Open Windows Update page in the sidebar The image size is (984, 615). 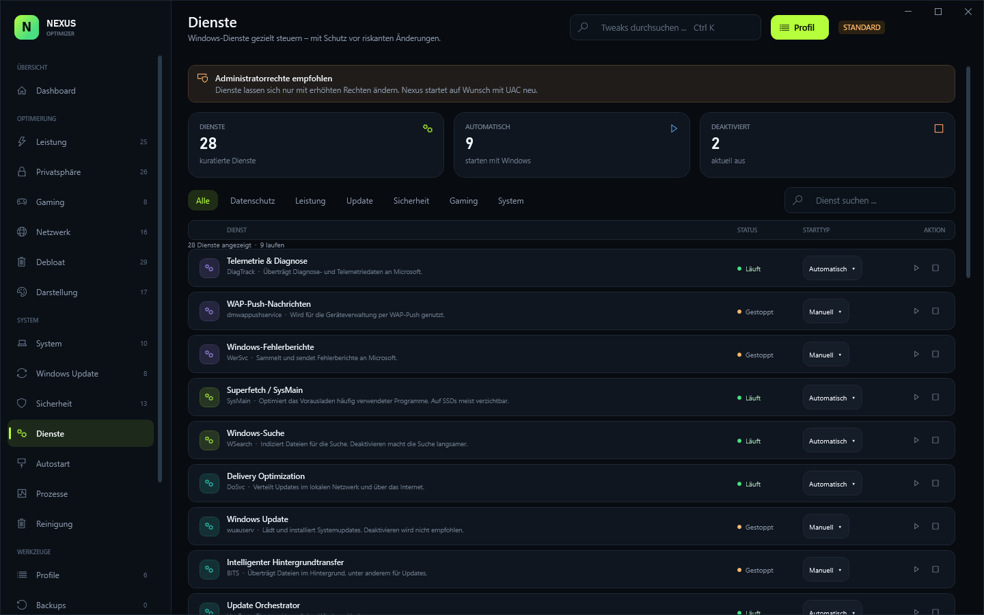pyautogui.click(x=81, y=374)
